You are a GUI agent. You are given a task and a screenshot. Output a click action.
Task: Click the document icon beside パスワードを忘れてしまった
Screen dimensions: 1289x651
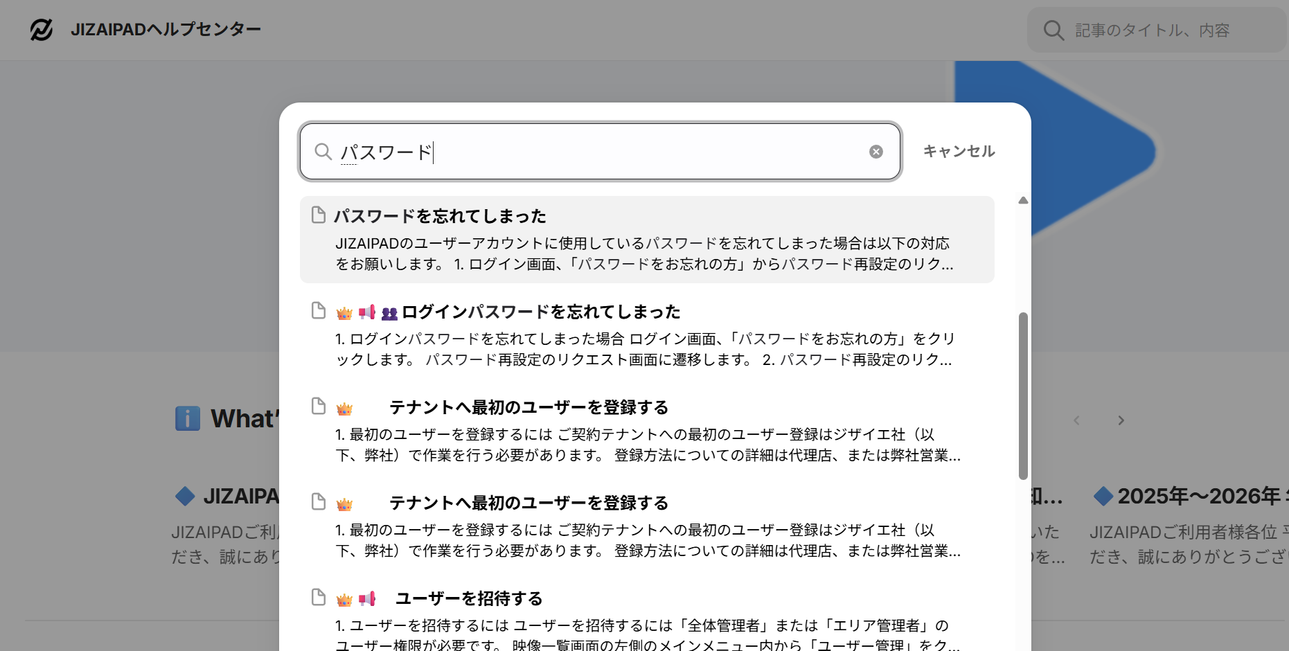tap(319, 215)
